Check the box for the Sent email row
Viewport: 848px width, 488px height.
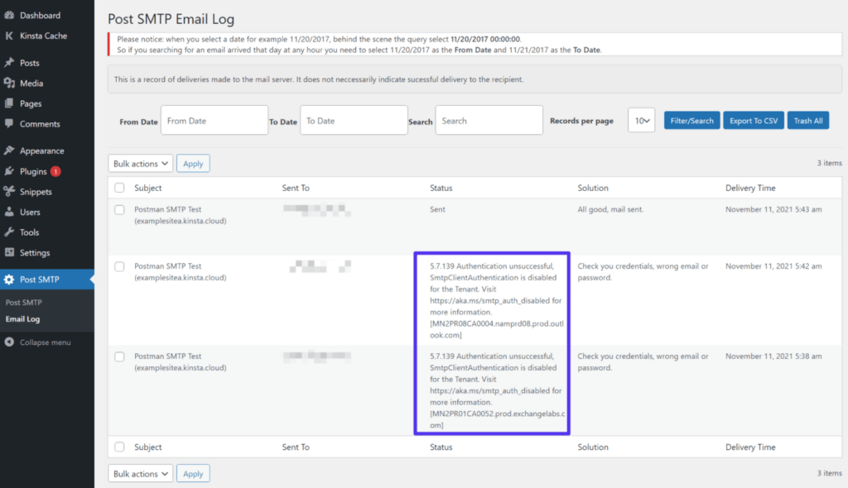[120, 210]
